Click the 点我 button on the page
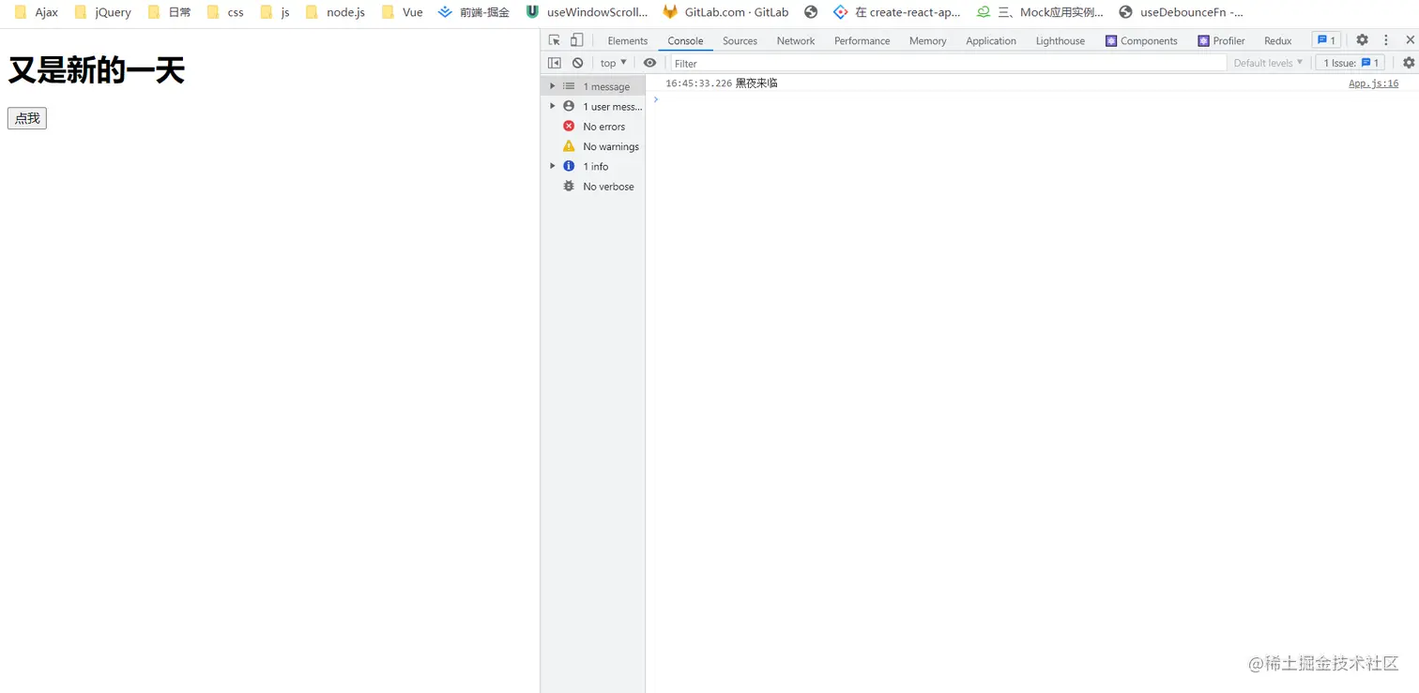 tap(27, 118)
